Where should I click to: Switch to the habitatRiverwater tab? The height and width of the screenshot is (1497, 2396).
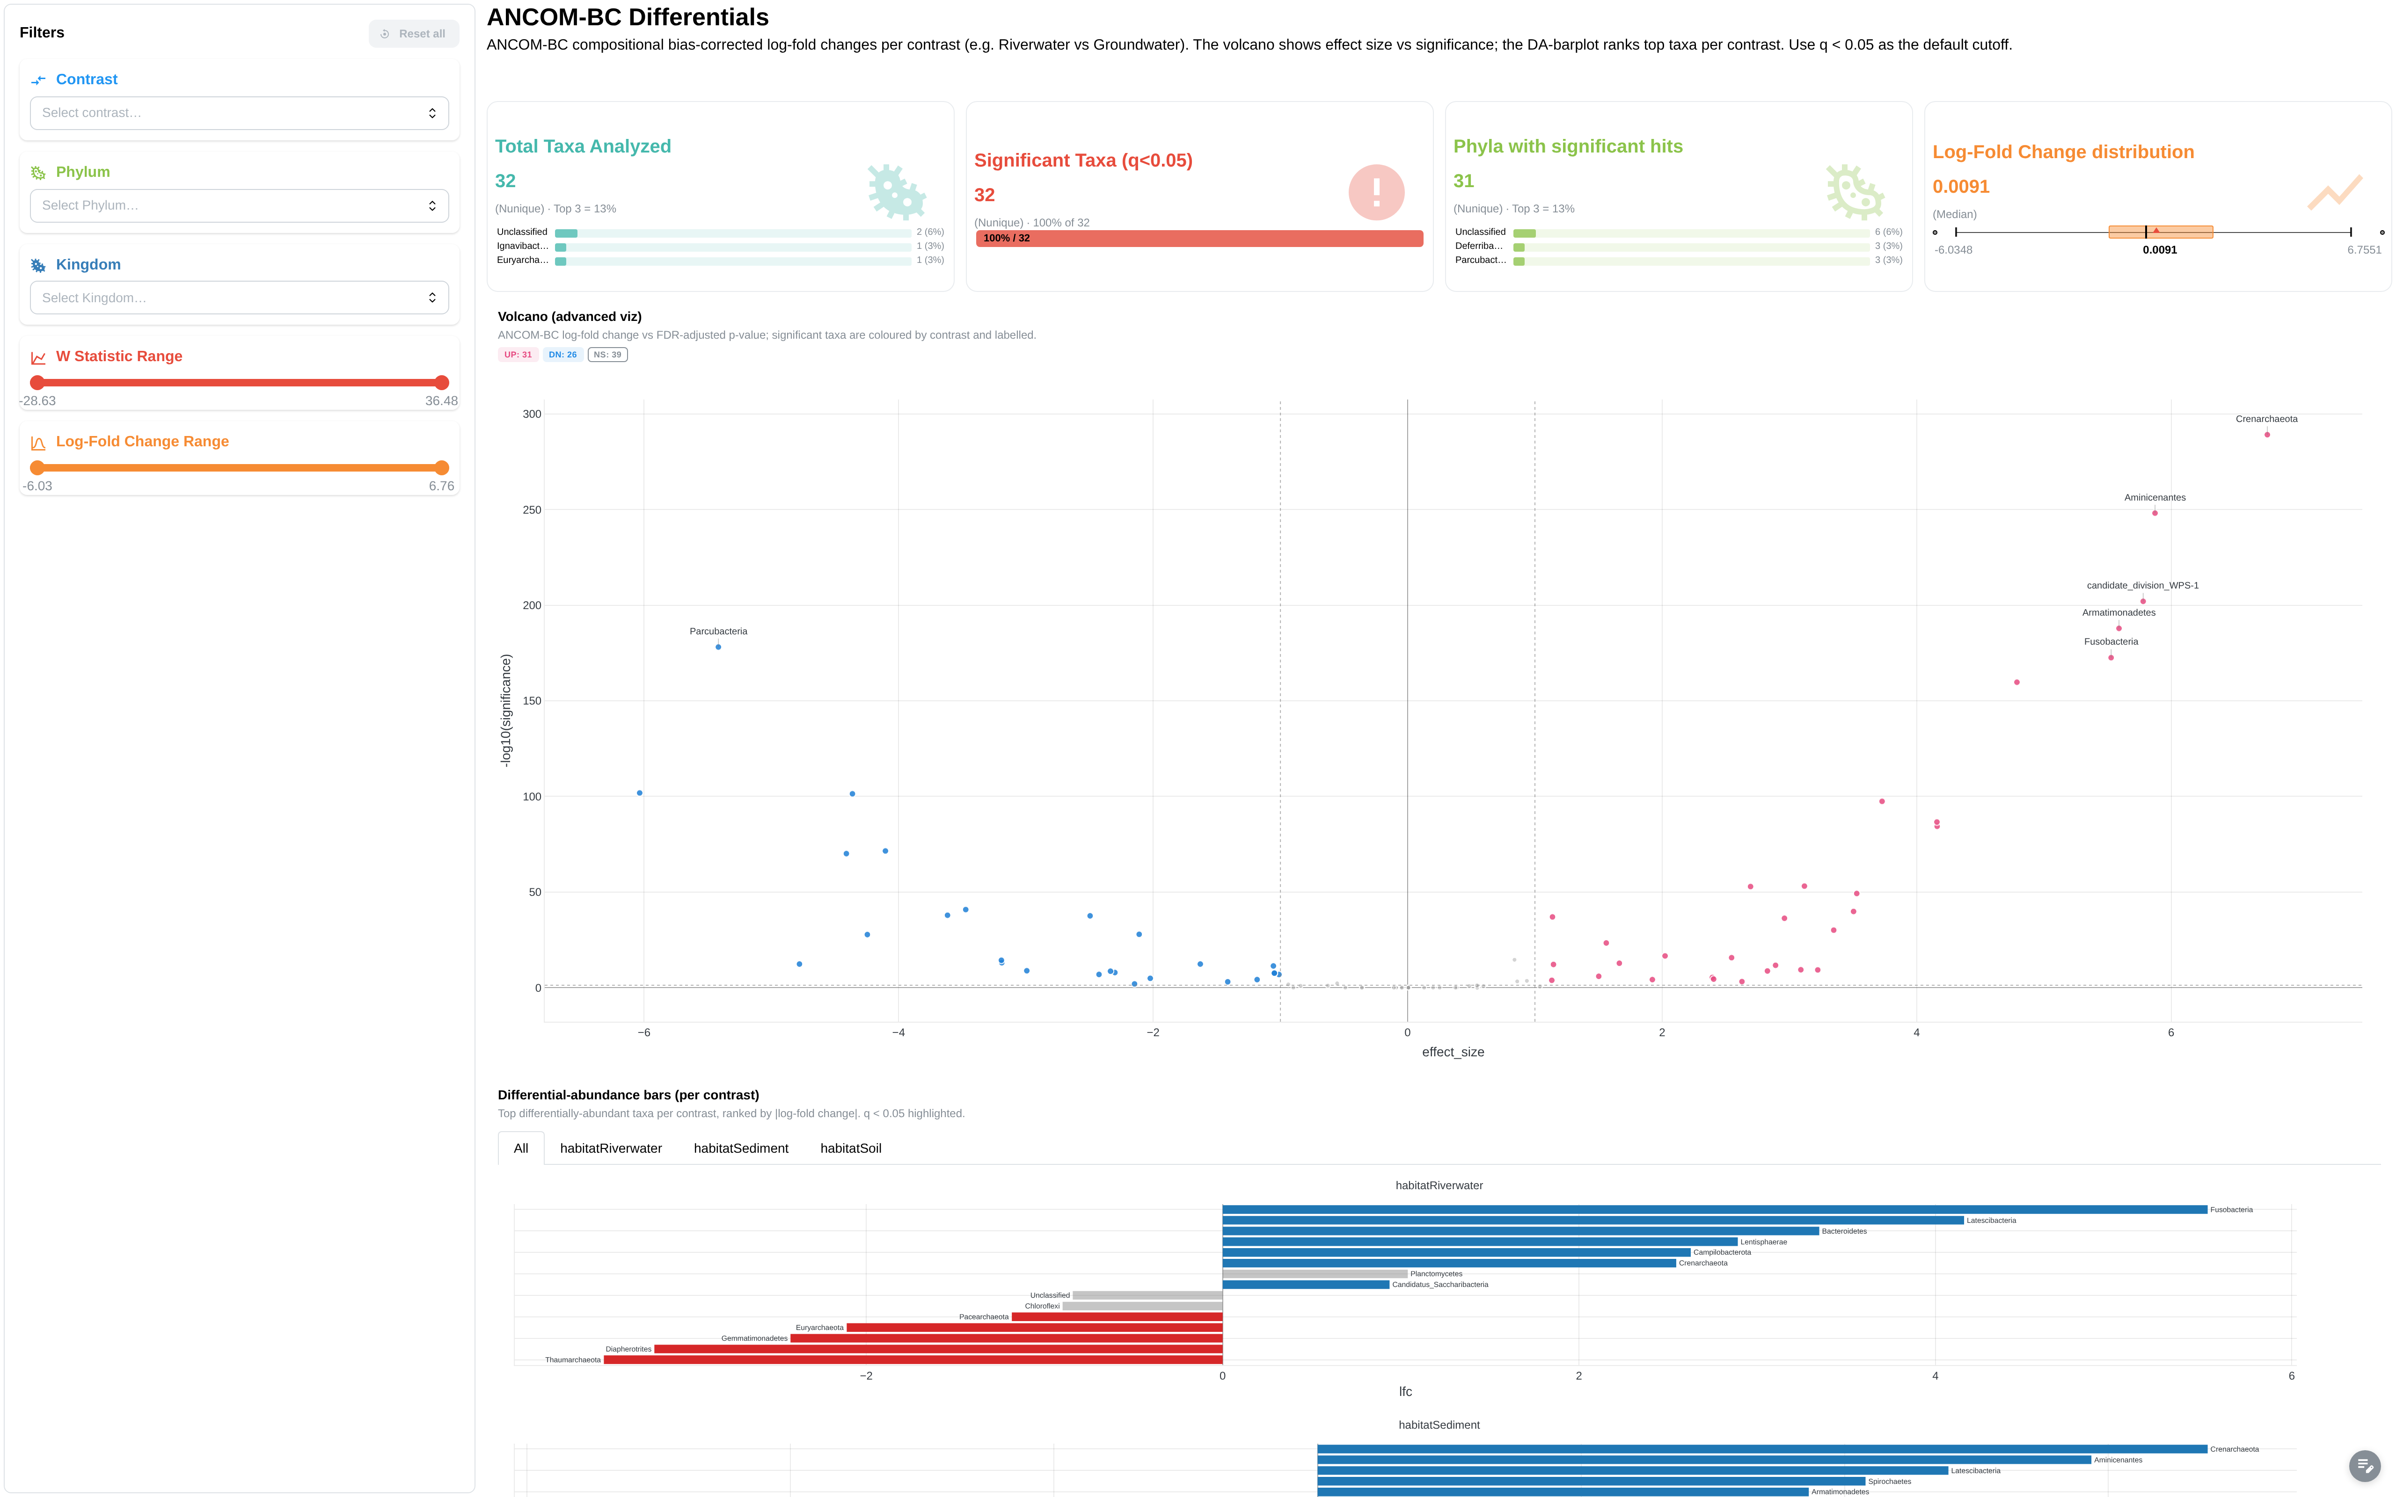tap(611, 1148)
